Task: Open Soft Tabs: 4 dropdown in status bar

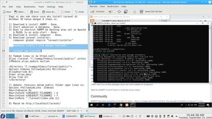Action: [x=74, y=111]
